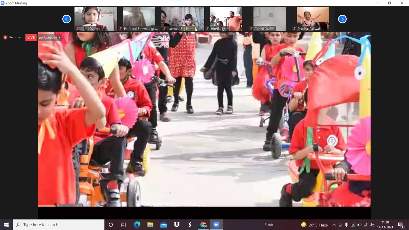Click the 'Type here to search' box
Viewport: 409px width, 230px height.
tap(58, 225)
